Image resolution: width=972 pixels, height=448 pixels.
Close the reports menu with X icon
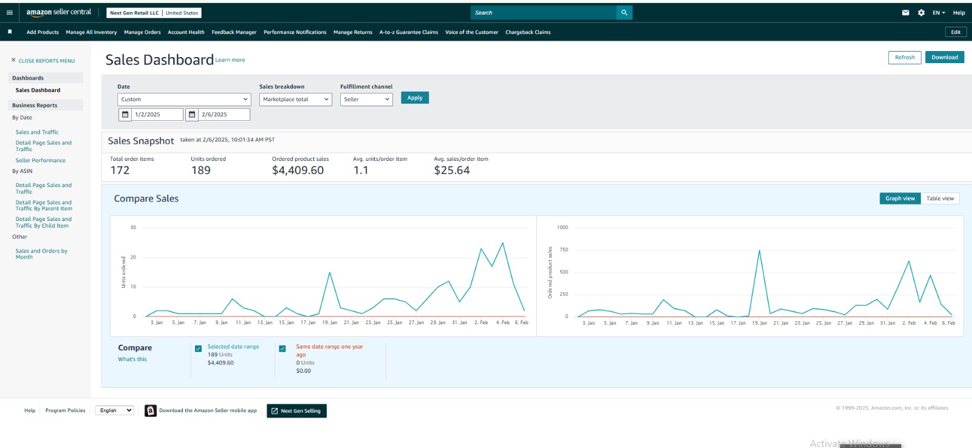(x=13, y=60)
